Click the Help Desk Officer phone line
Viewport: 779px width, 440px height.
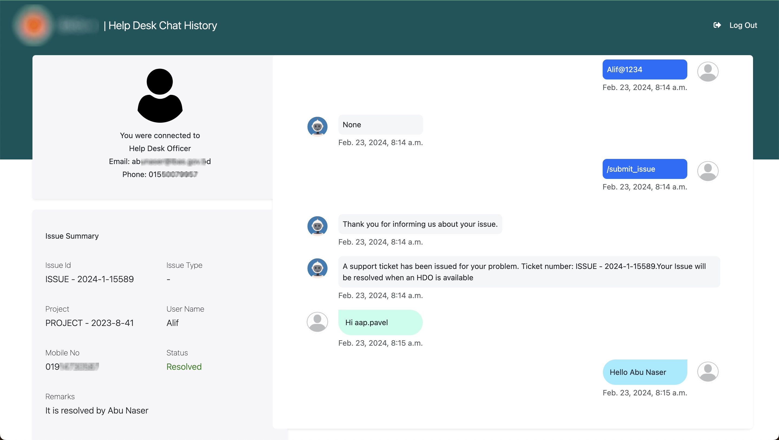click(160, 174)
